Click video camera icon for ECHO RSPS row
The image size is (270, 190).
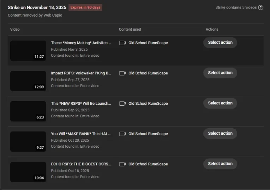(122, 164)
